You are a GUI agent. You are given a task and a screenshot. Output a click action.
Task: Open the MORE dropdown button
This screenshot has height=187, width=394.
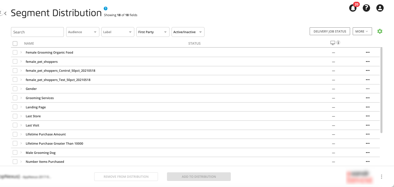[x=362, y=31]
